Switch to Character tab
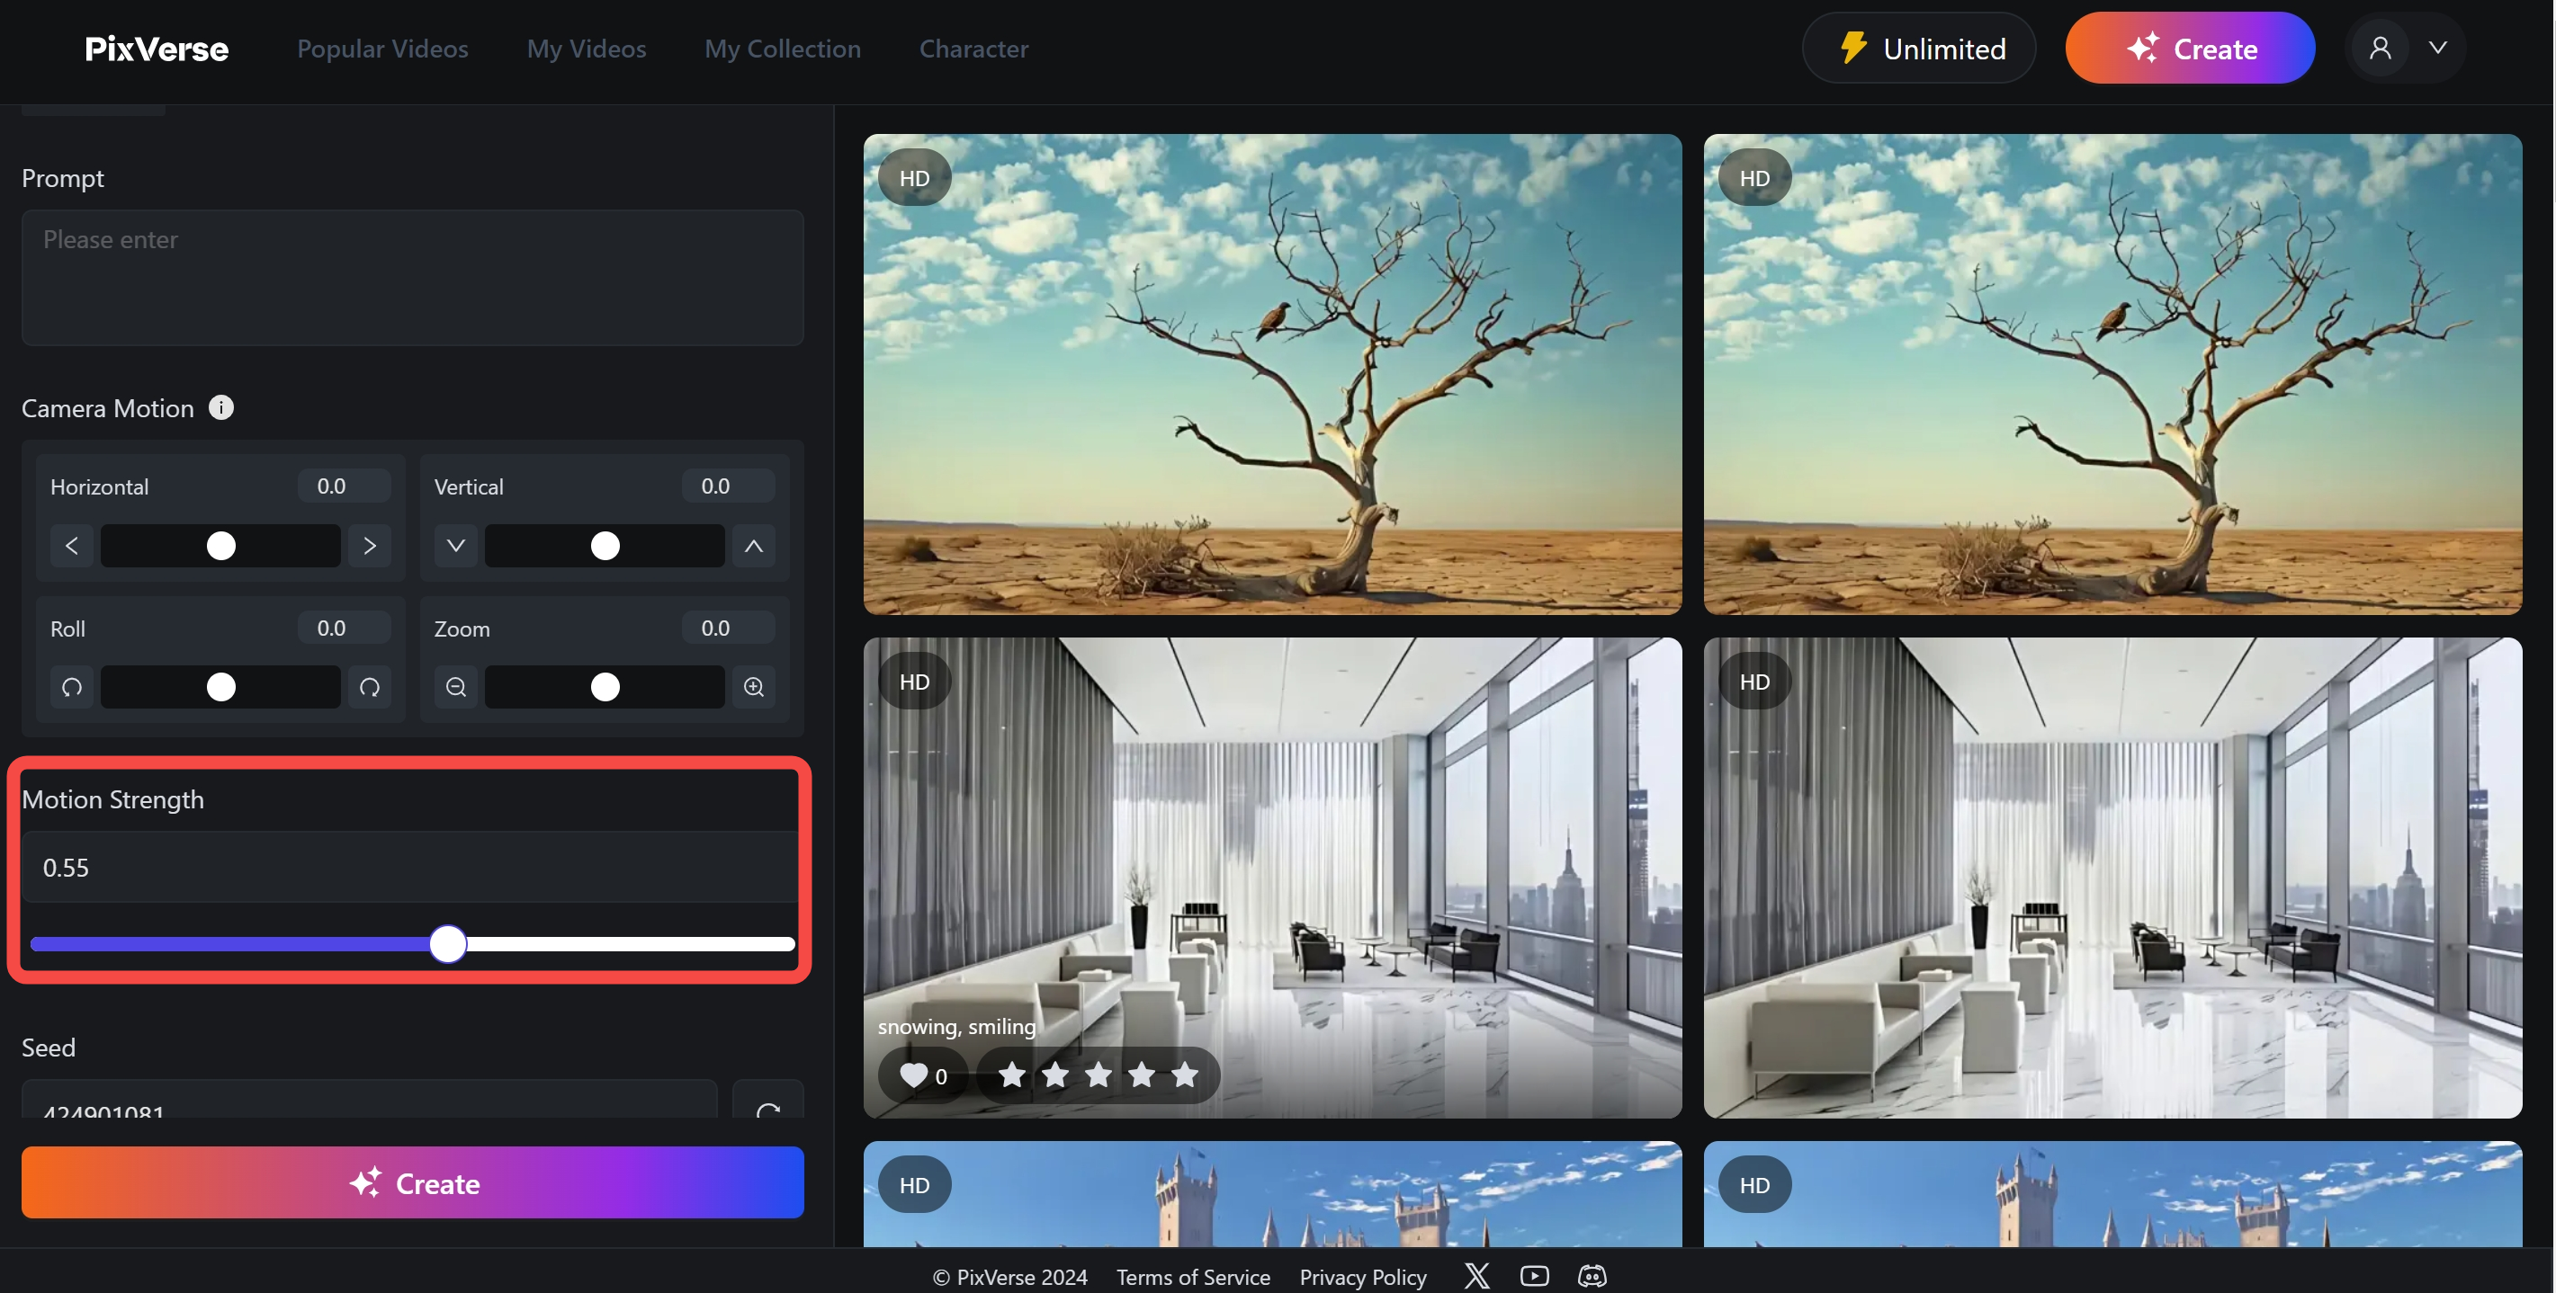This screenshot has height=1293, width=2556. 973,49
